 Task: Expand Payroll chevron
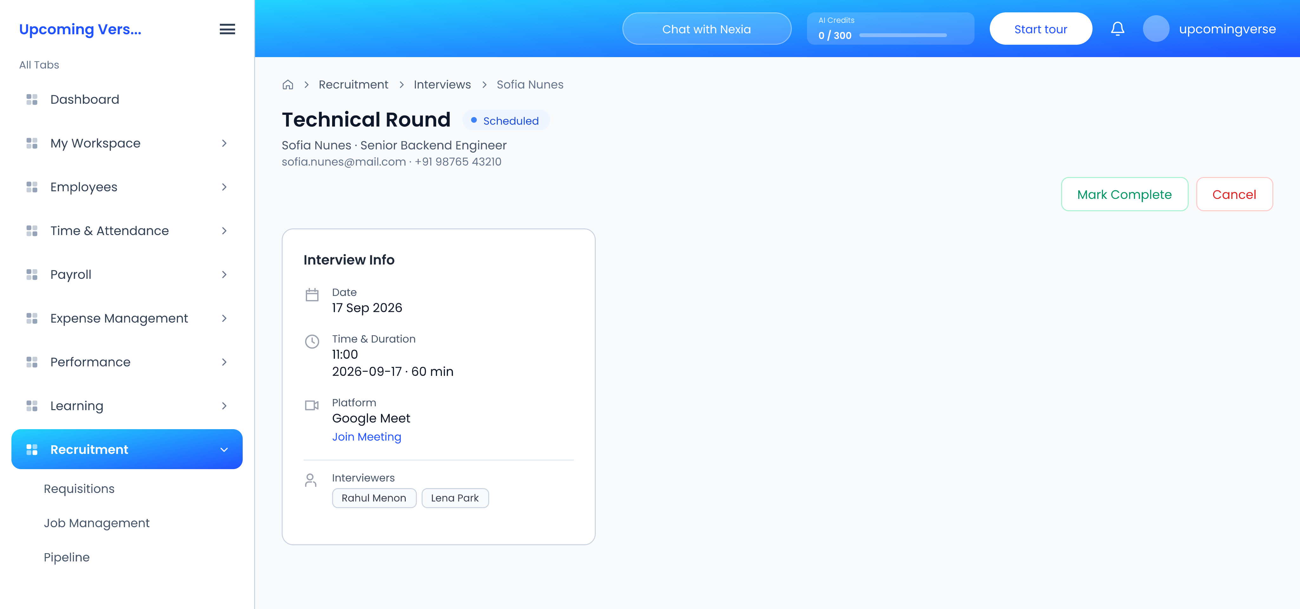point(224,274)
